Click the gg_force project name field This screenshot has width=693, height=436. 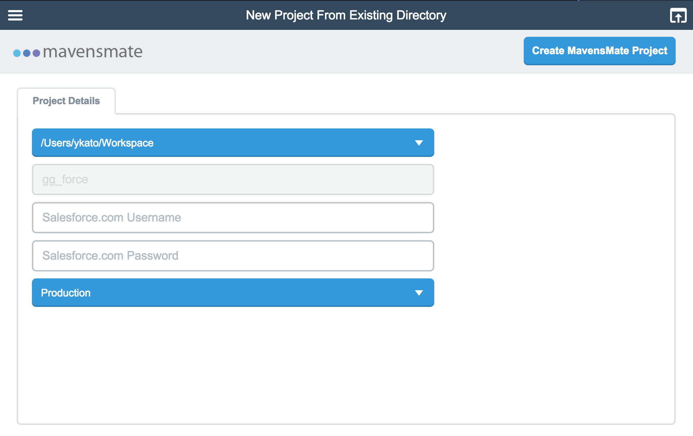(x=233, y=179)
